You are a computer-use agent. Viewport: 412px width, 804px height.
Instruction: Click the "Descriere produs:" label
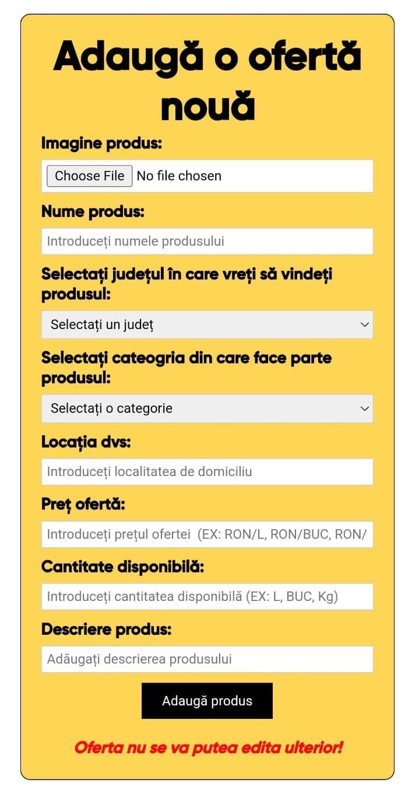point(107,630)
